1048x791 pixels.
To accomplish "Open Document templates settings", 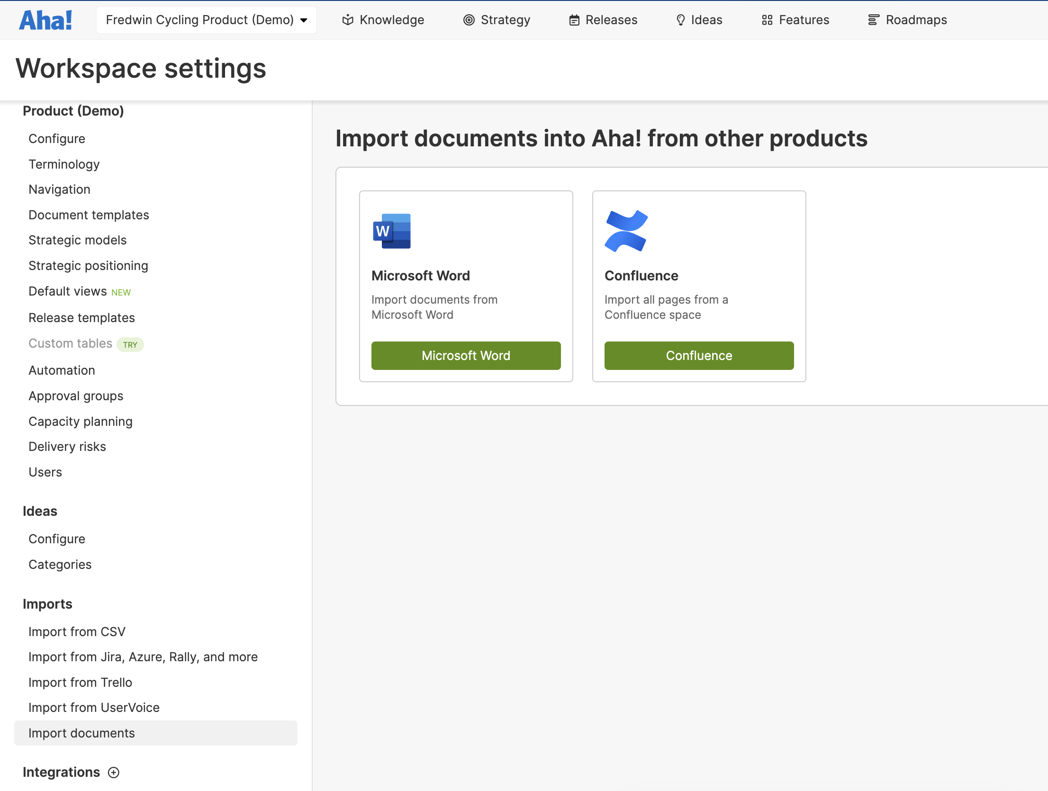I will coord(89,215).
